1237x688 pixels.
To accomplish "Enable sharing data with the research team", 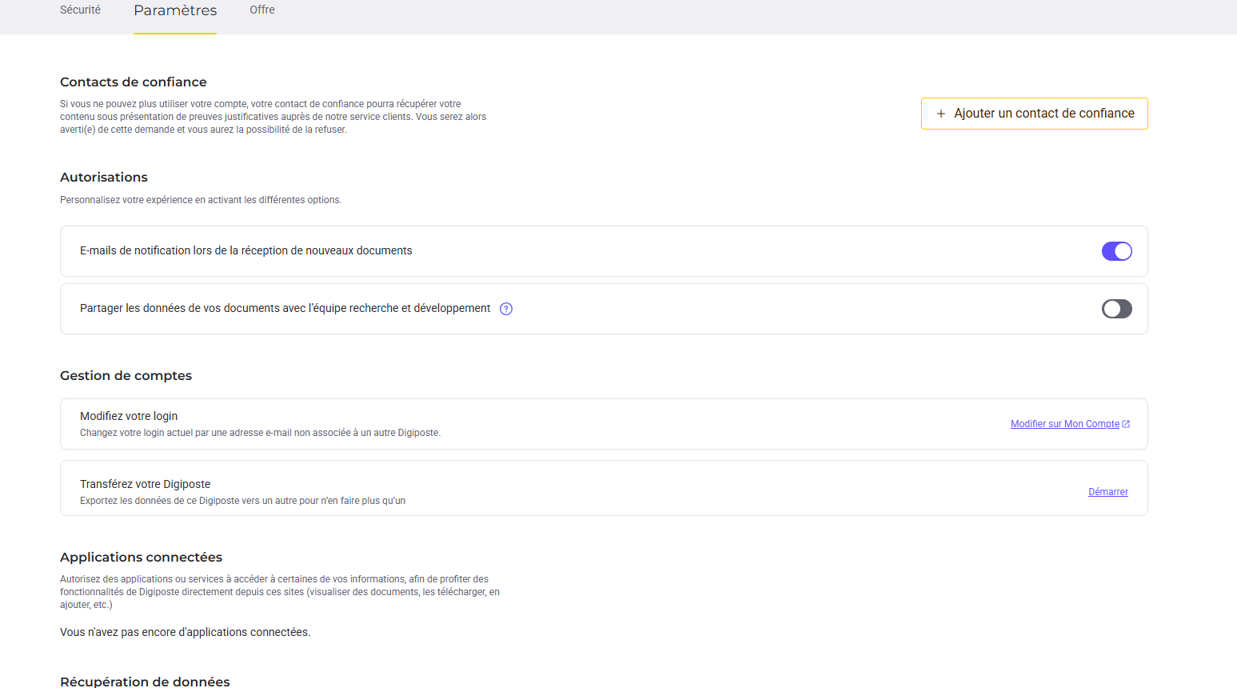I will tap(1116, 309).
